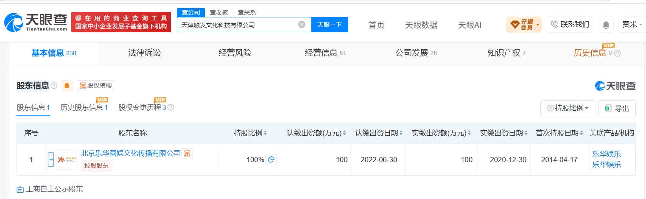Image resolution: width=646 pixels, height=199 pixels.
Task: Click the orange alert bell beside 股东信息
Action: click(x=67, y=86)
